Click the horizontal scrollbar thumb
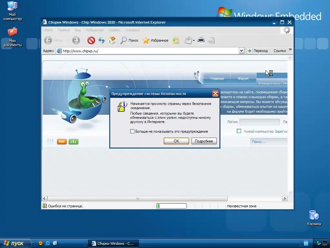Screen dimensions: 330x248 tap(138, 199)
